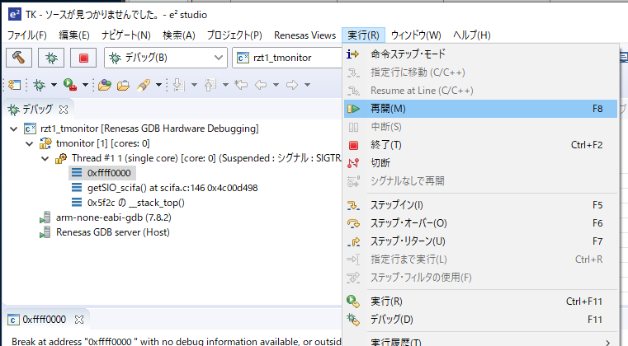Screen dimensions: 628x346
Task: Click the 実行(R) menu header
Action: [363, 35]
